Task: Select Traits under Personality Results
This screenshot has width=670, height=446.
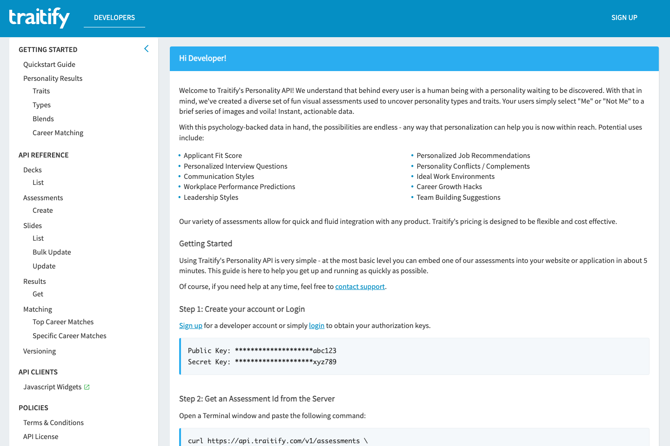Action: pyautogui.click(x=41, y=91)
